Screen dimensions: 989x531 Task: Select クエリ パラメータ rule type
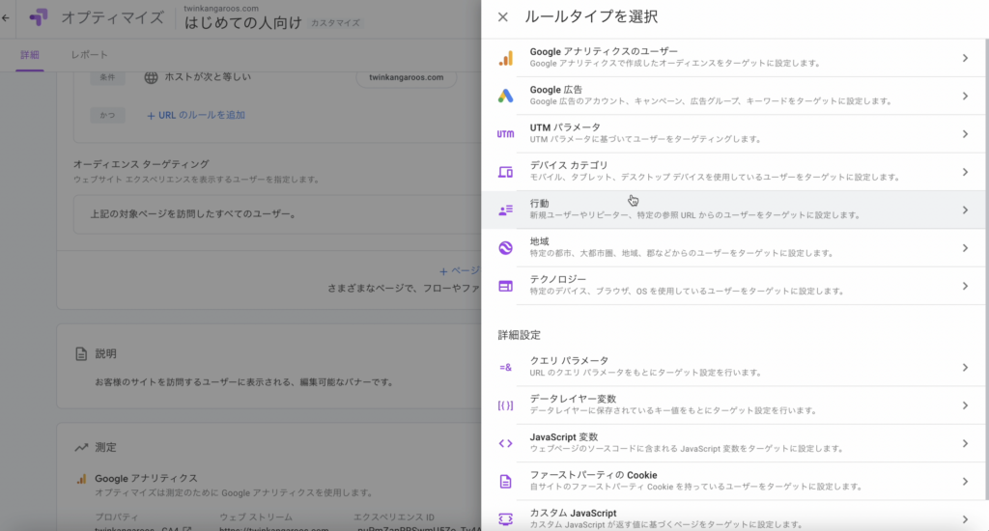pyautogui.click(x=733, y=367)
